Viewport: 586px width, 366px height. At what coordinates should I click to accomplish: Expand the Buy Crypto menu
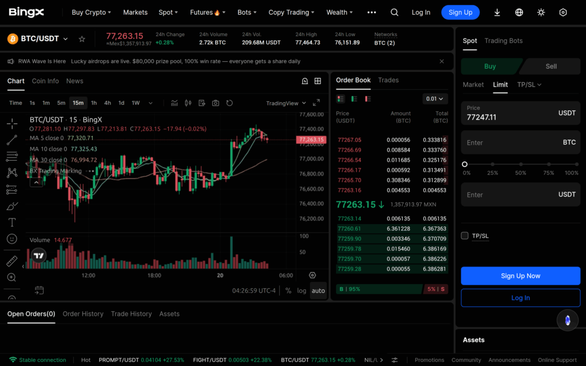click(91, 13)
